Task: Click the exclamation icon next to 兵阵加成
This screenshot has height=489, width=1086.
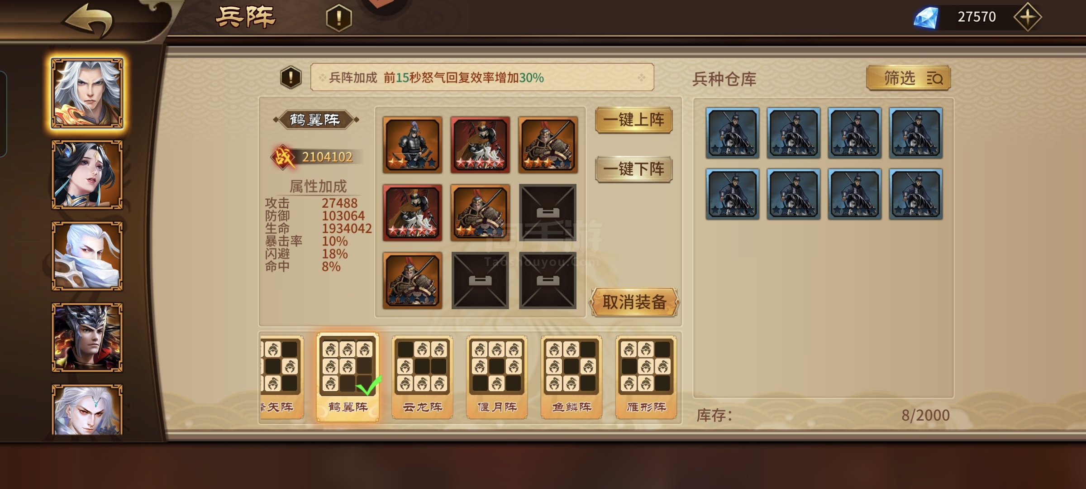Action: click(x=291, y=77)
